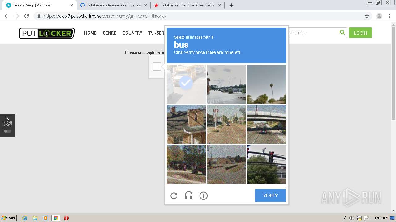
Task: Go back to previous page
Action: (x=7, y=16)
